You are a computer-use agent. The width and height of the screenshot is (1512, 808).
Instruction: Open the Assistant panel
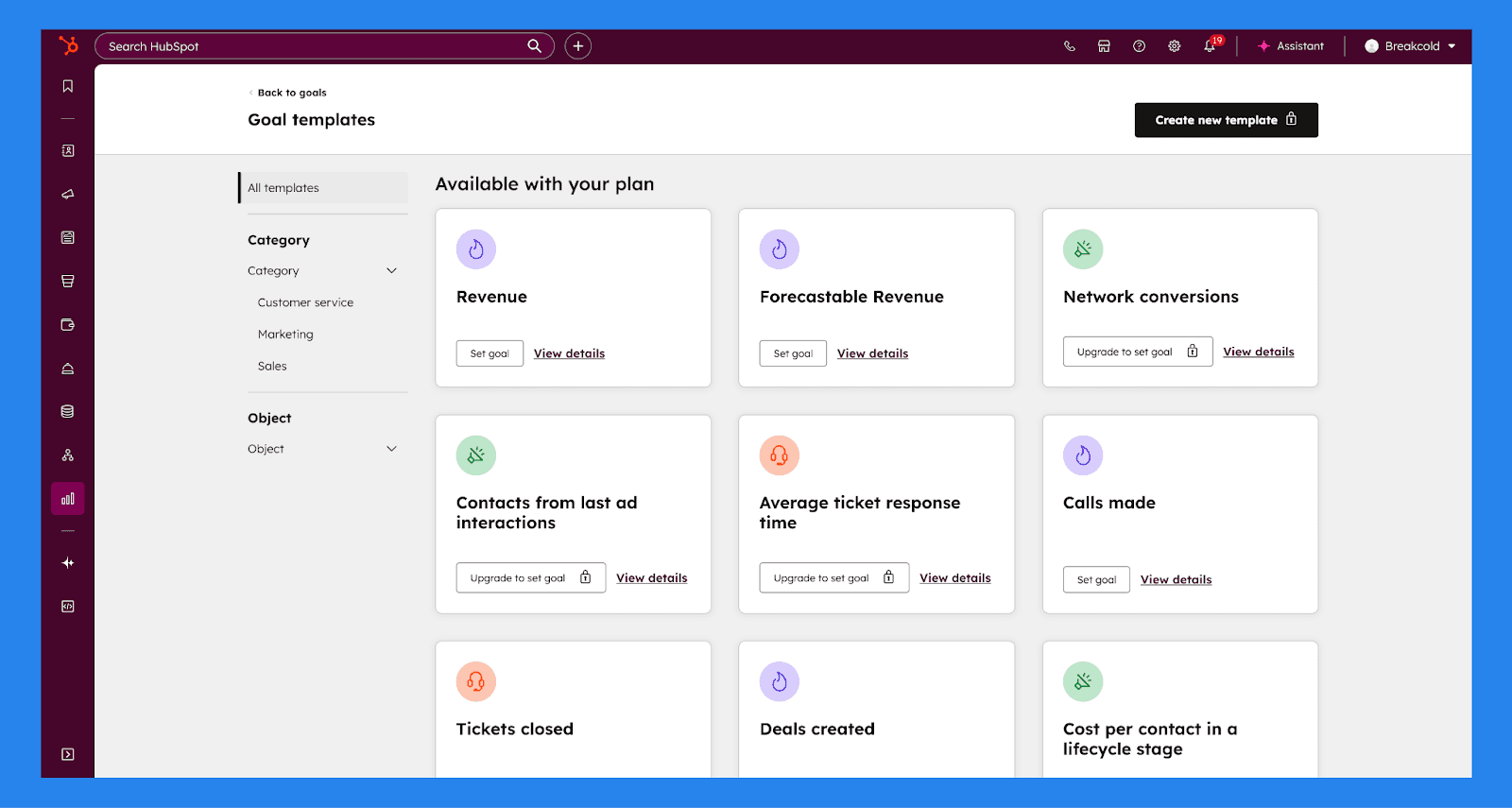(x=1291, y=45)
